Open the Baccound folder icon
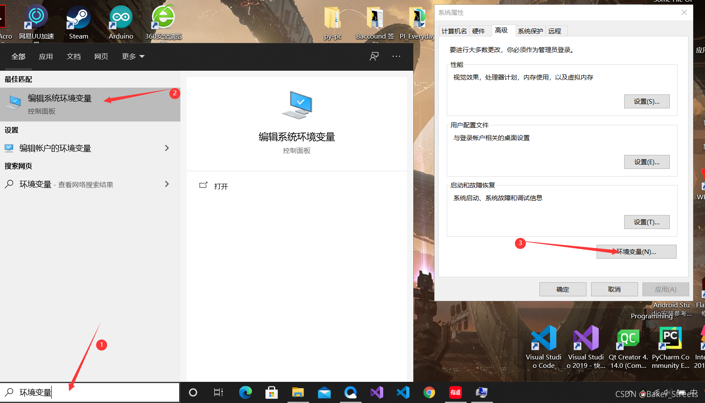 click(x=375, y=23)
